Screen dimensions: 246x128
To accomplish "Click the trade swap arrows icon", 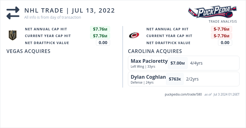I will (x=13, y=13).
